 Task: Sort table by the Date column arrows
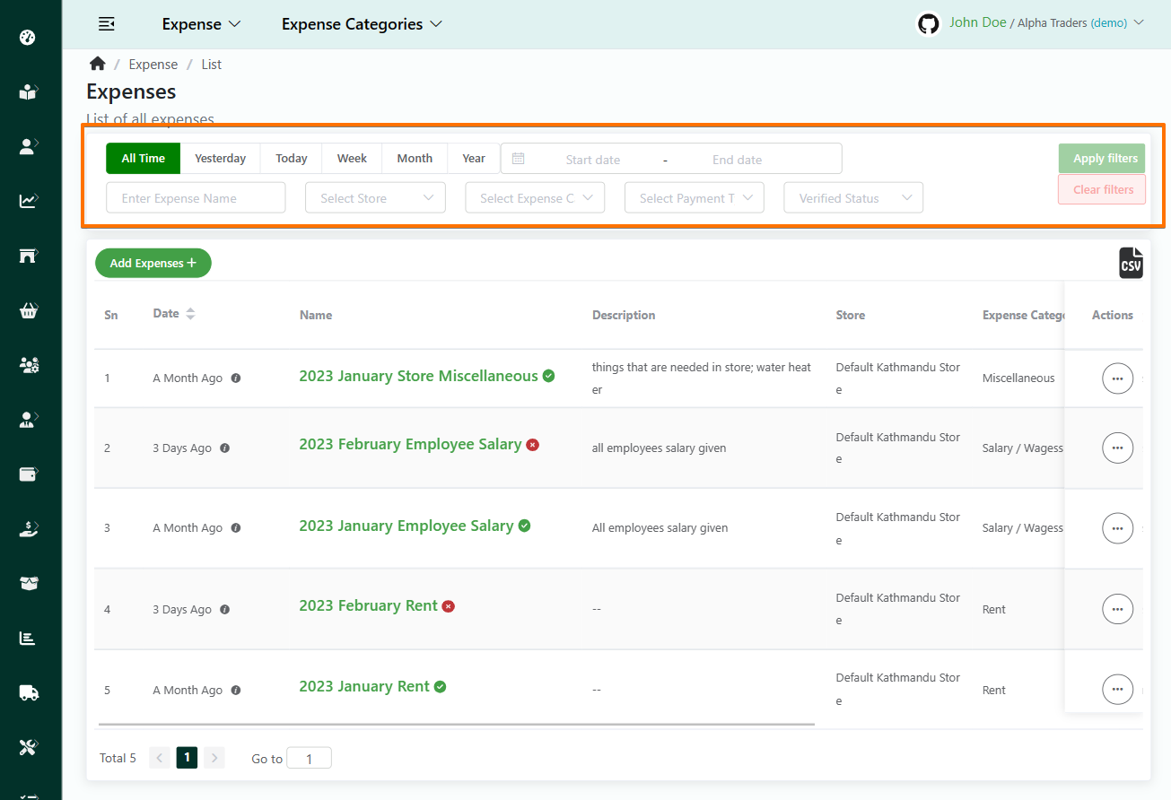coord(190,314)
